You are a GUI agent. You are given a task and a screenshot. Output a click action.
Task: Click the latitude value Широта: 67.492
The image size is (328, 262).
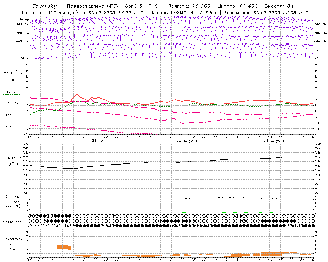click(237, 6)
